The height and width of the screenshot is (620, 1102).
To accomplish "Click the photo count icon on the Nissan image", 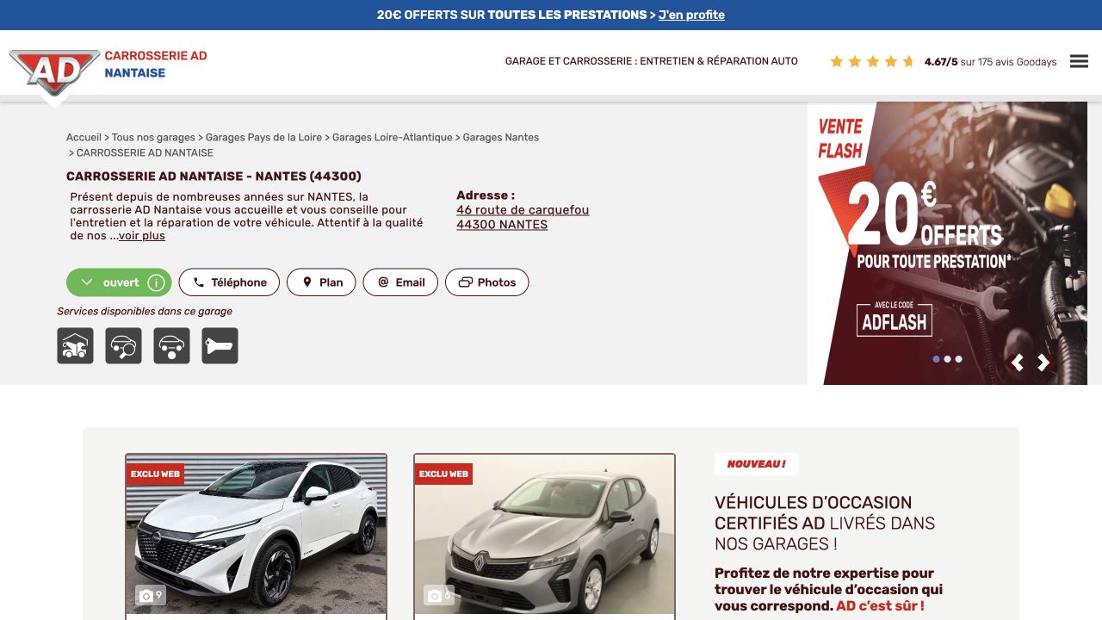I will [150, 595].
